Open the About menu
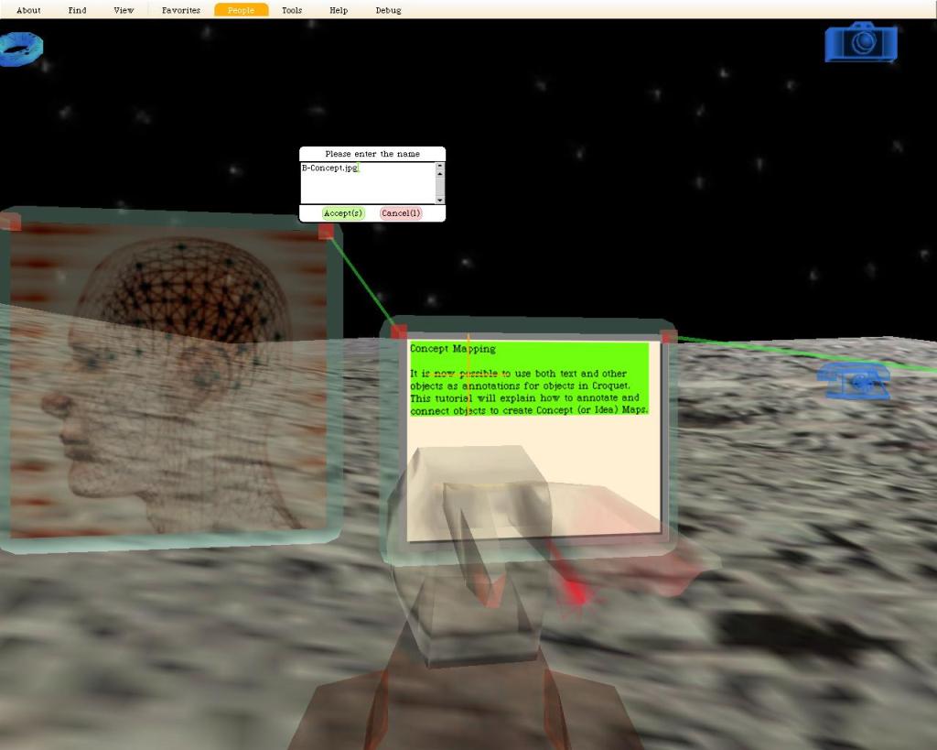This screenshot has height=750, width=937. [28, 10]
